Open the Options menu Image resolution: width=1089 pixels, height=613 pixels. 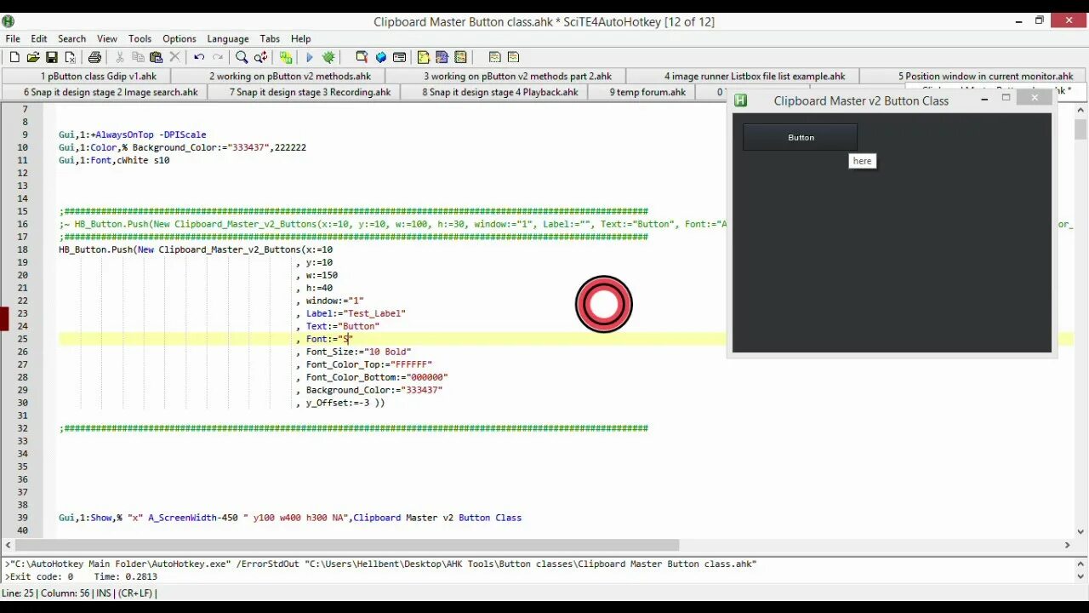[x=179, y=38]
